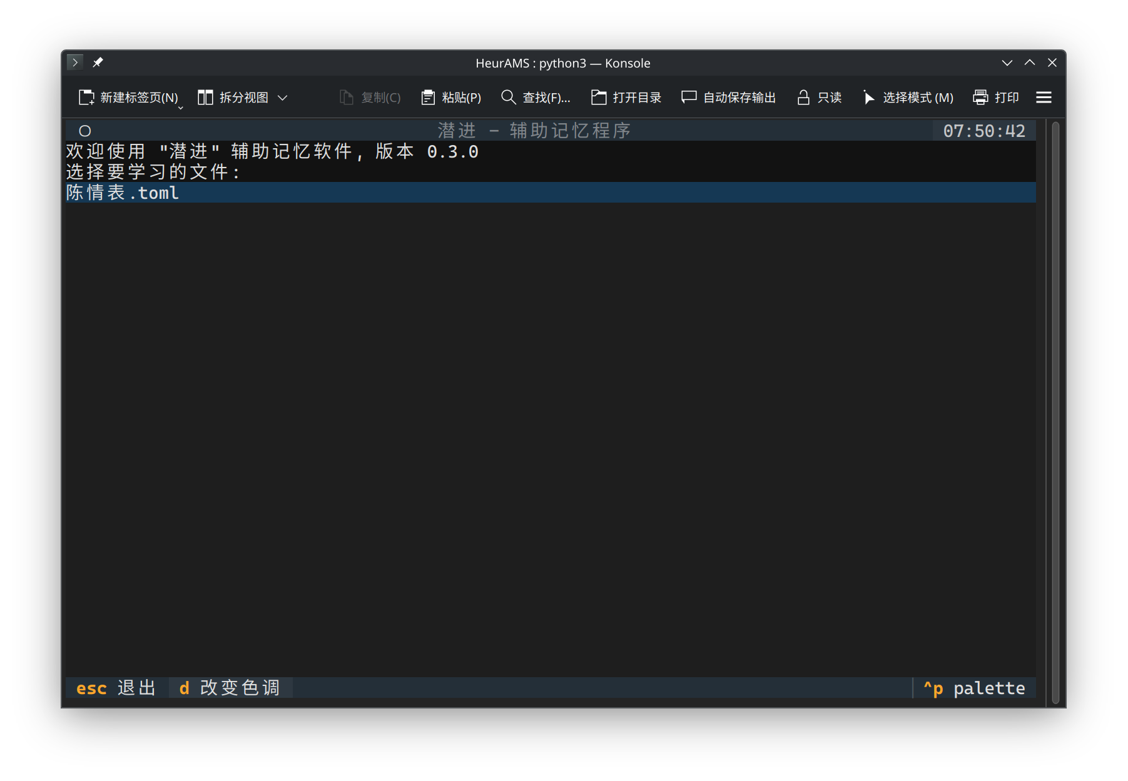1128x781 pixels.
Task: Expand the Split View dropdown arrow
Action: tap(283, 98)
